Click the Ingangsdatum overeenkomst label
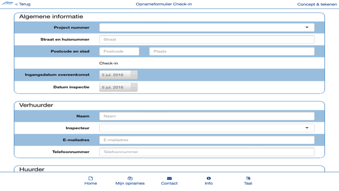This screenshot has height=191, width=339. coord(57,74)
